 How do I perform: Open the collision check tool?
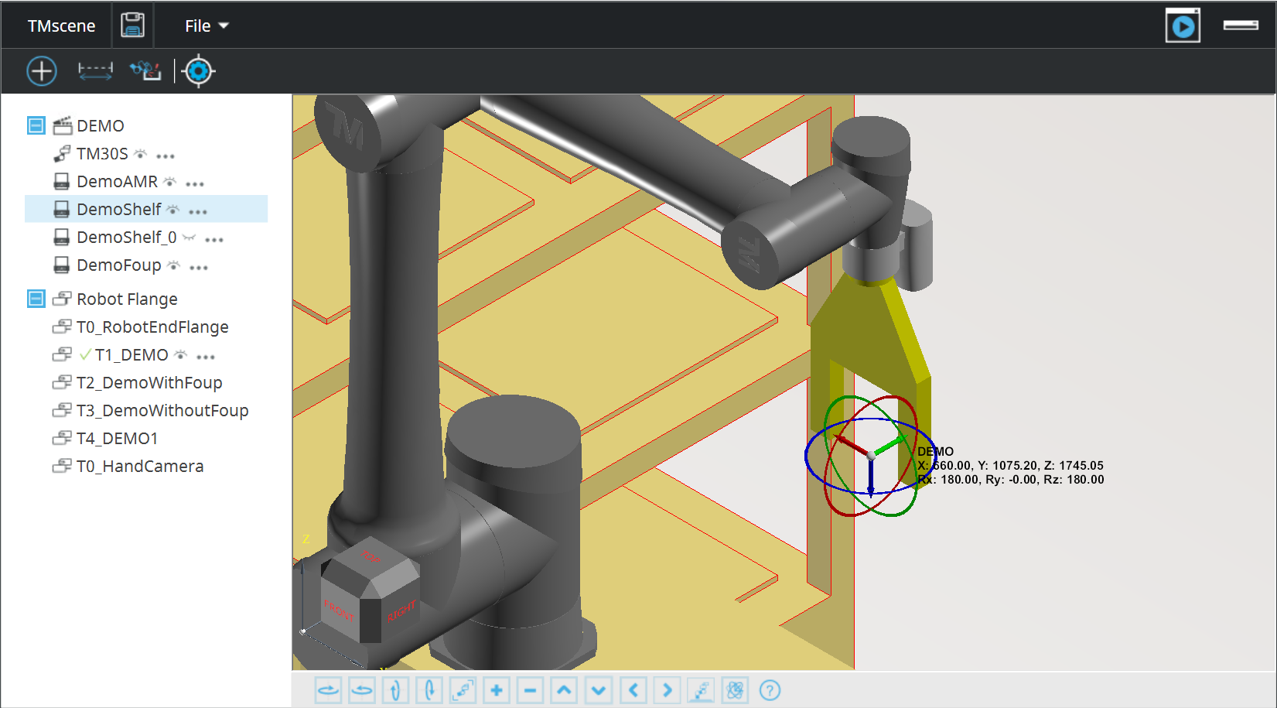tap(145, 71)
